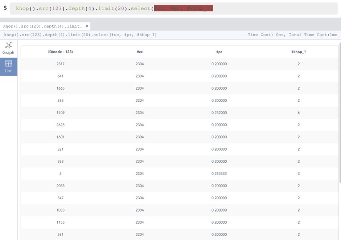Select node ID 1601 cell

pos(61,137)
